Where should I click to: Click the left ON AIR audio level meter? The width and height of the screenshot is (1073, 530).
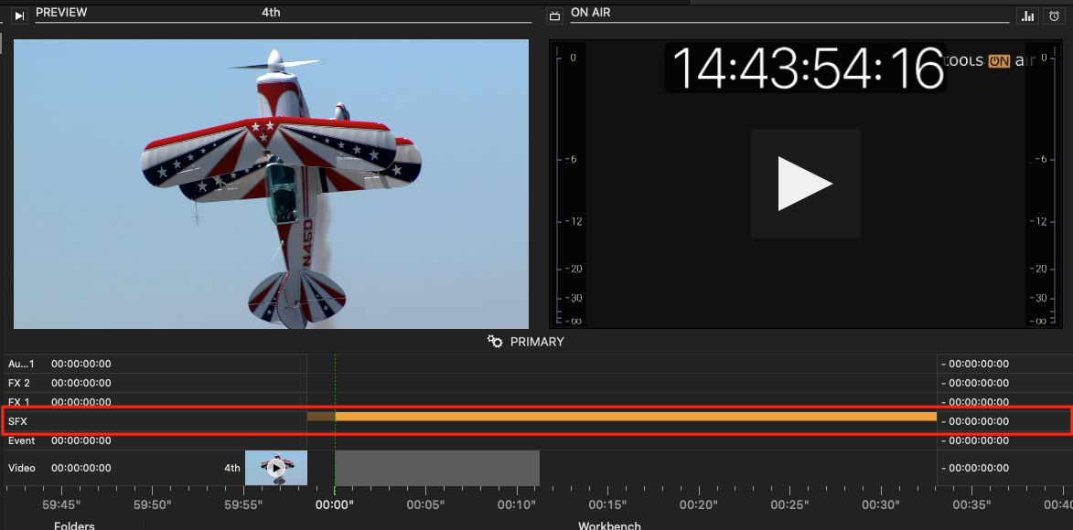click(x=567, y=185)
